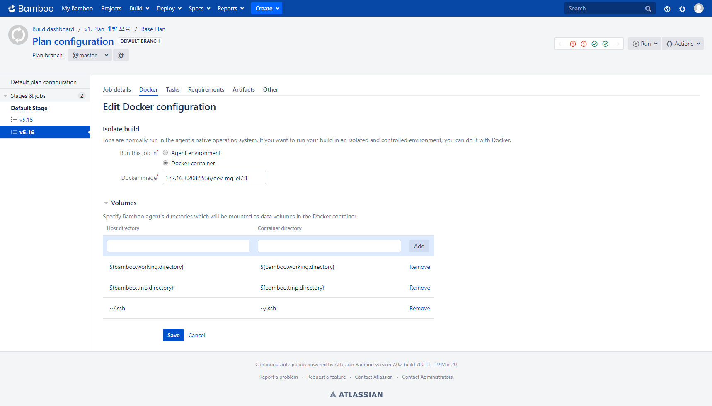Open the user profile avatar
Viewport: 712px width, 406px height.
699,8
